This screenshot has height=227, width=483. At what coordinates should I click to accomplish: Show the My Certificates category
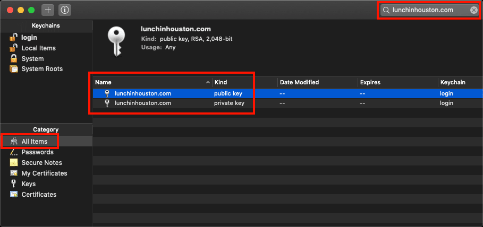[x=44, y=173]
